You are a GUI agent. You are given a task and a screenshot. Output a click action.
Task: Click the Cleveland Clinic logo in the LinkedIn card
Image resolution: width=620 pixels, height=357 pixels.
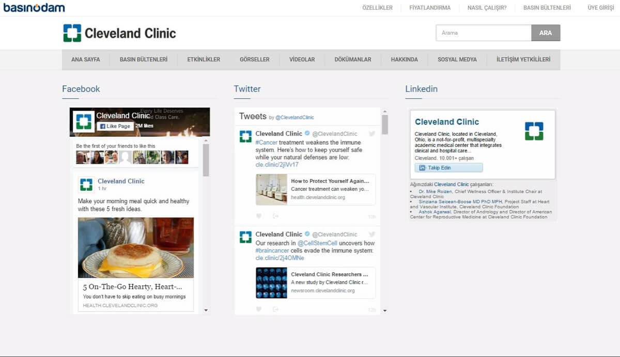click(534, 131)
